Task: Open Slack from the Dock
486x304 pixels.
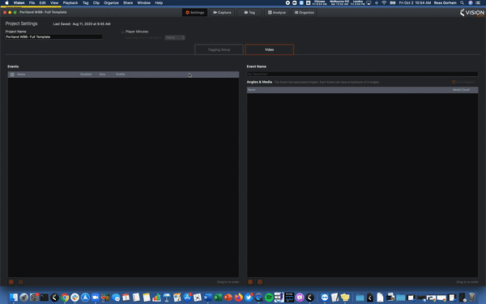Action: [x=75, y=298]
